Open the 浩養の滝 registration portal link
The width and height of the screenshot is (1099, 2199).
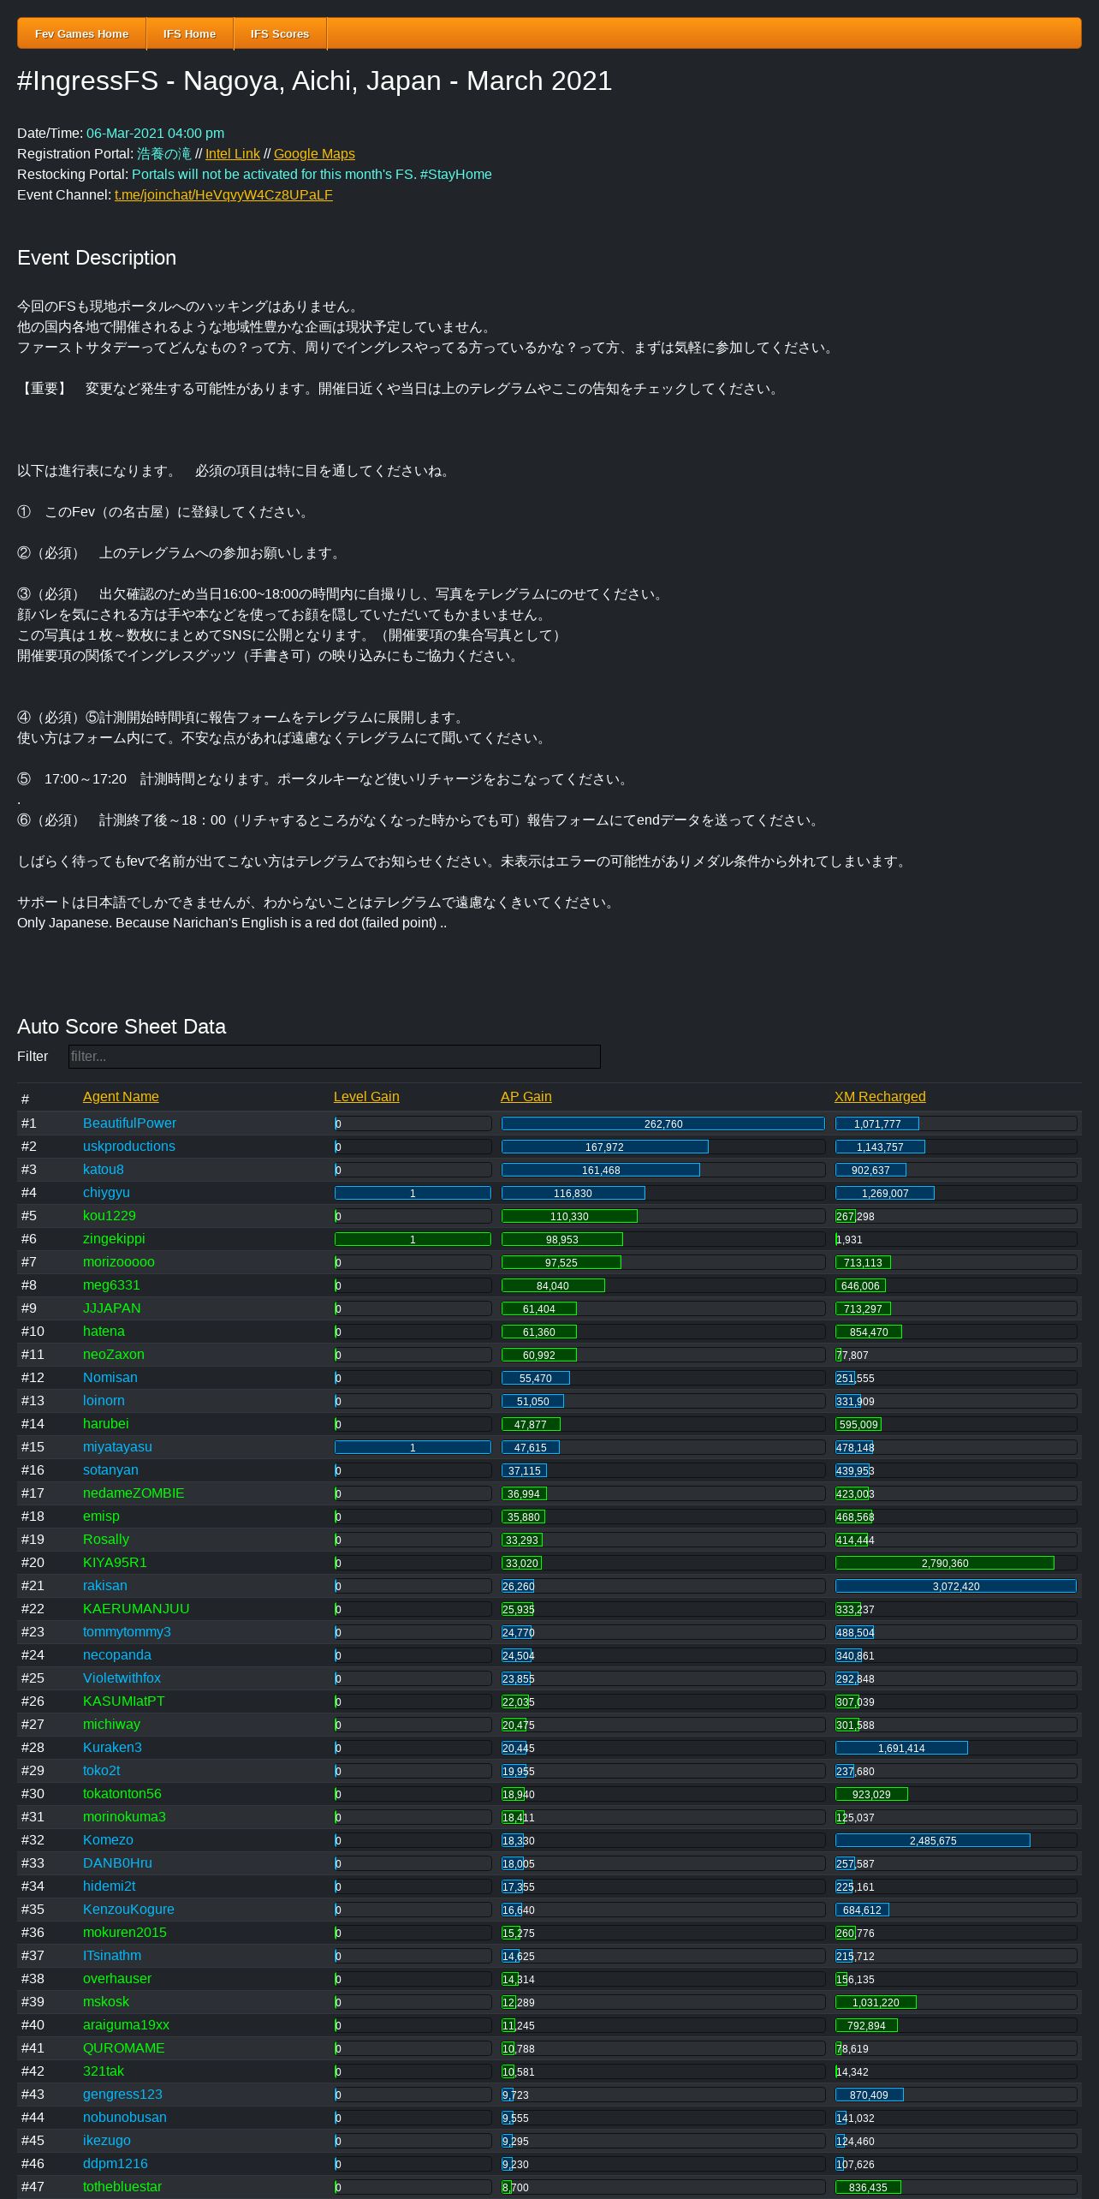(x=163, y=154)
